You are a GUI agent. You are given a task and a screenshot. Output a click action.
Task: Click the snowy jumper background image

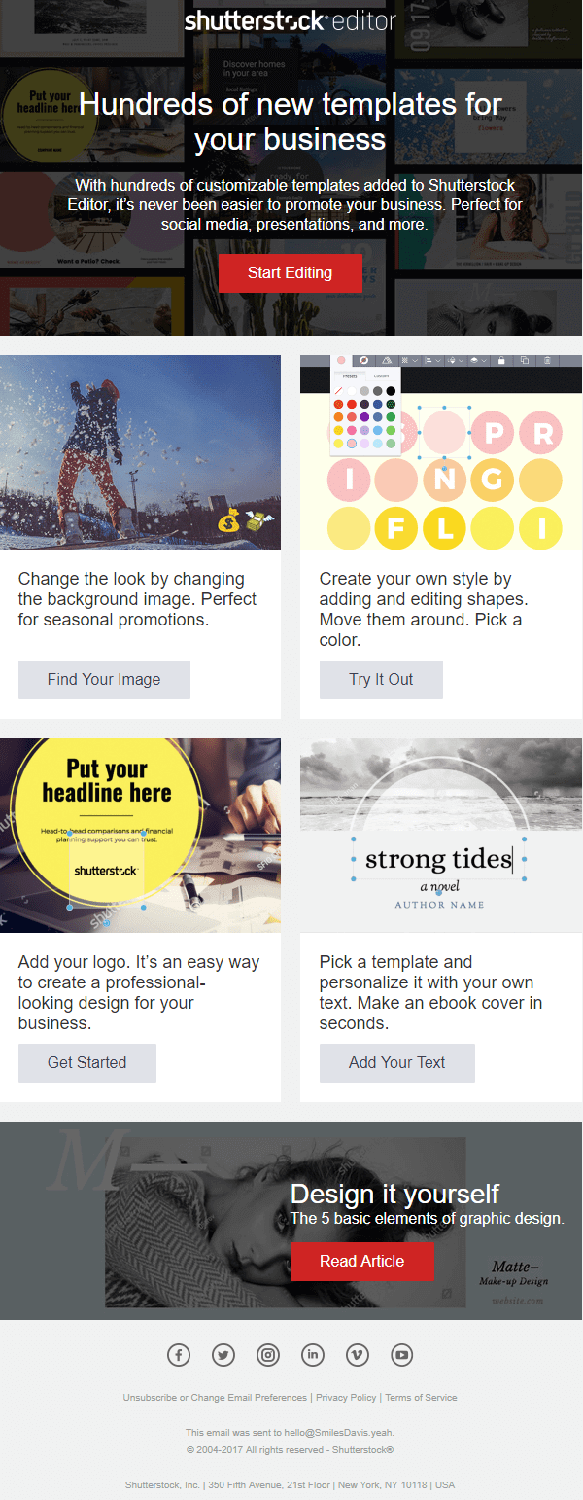140,452
